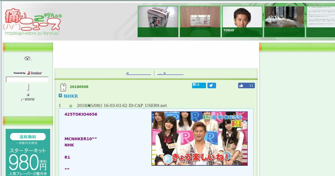Click the text 425TOKIO4656
Viewport: 335px width, 176px height.
click(x=81, y=114)
